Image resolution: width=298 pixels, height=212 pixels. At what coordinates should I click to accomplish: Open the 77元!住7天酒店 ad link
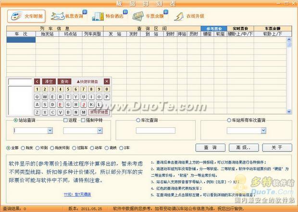pos(77,194)
